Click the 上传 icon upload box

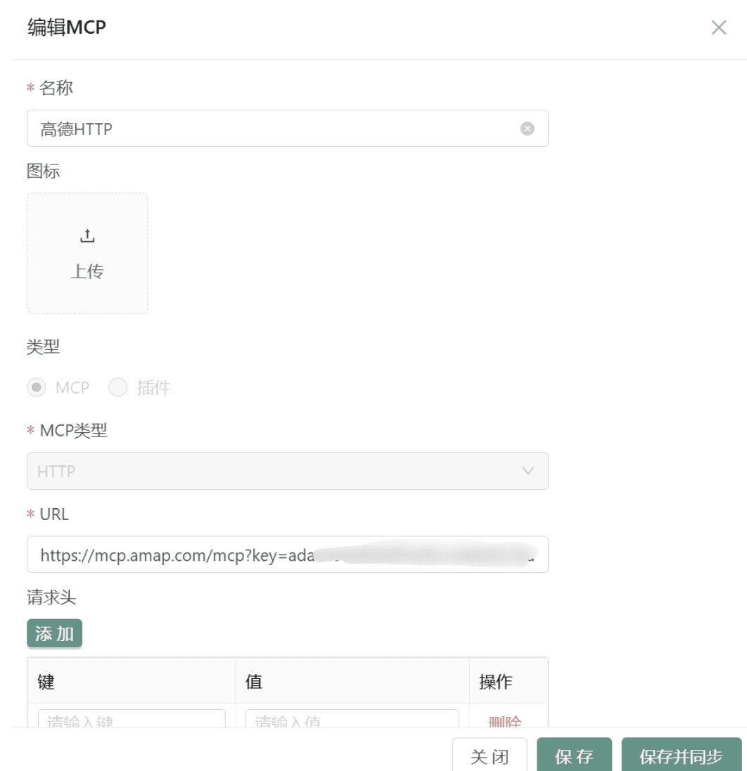(87, 253)
